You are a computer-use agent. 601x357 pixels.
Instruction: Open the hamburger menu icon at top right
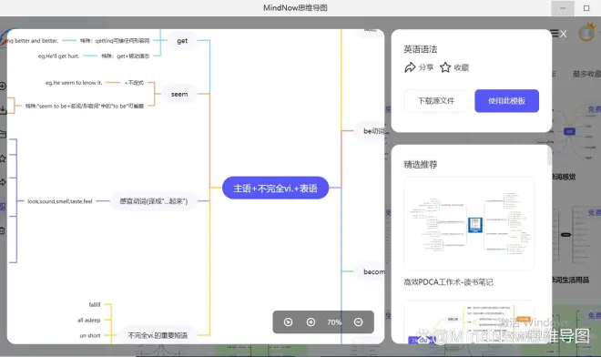(x=555, y=34)
